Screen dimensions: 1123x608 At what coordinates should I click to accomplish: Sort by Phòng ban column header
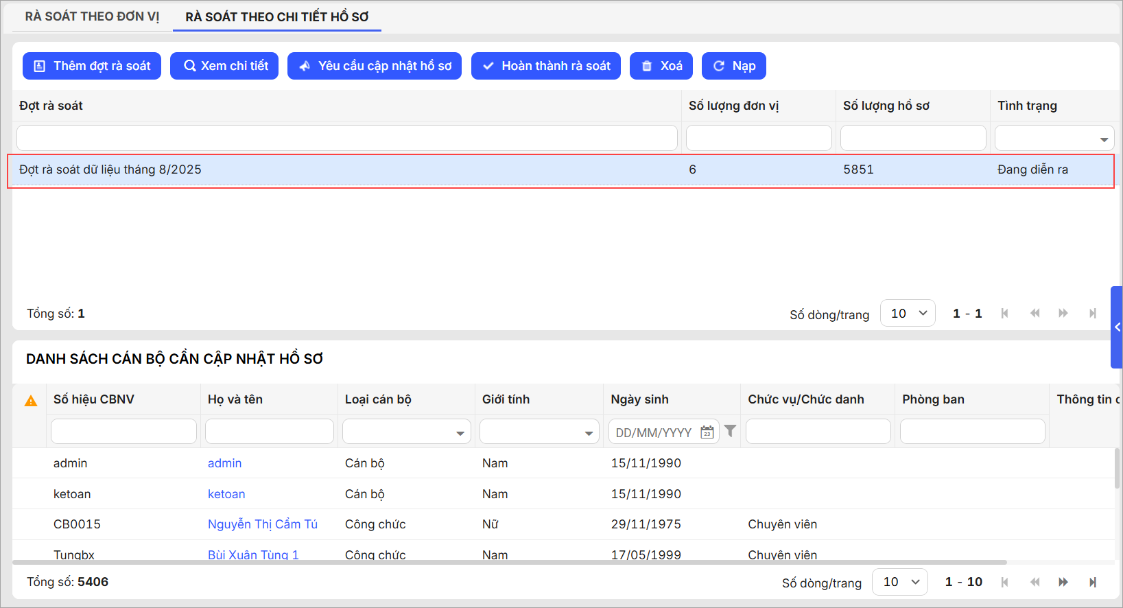pyautogui.click(x=933, y=399)
